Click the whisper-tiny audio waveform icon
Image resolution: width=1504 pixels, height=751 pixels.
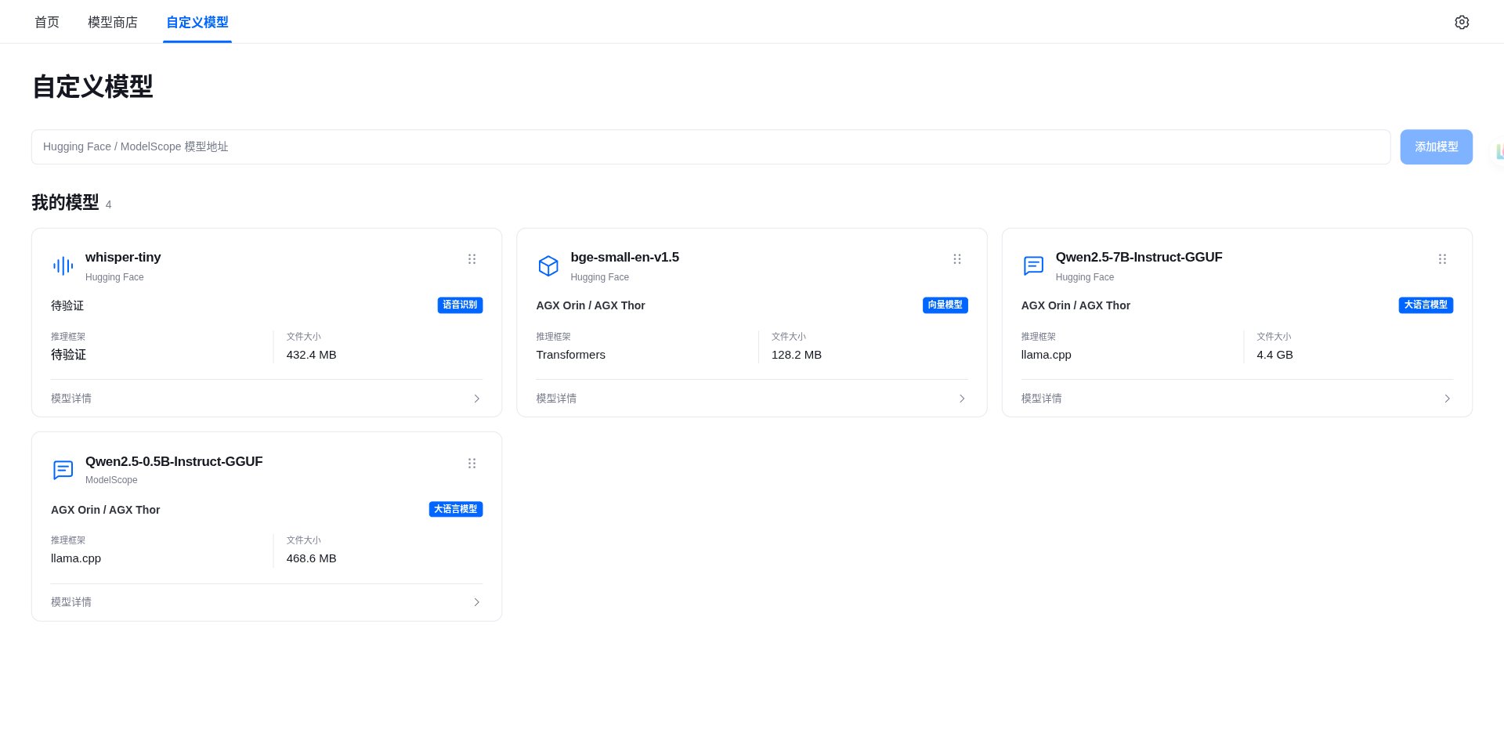63,266
